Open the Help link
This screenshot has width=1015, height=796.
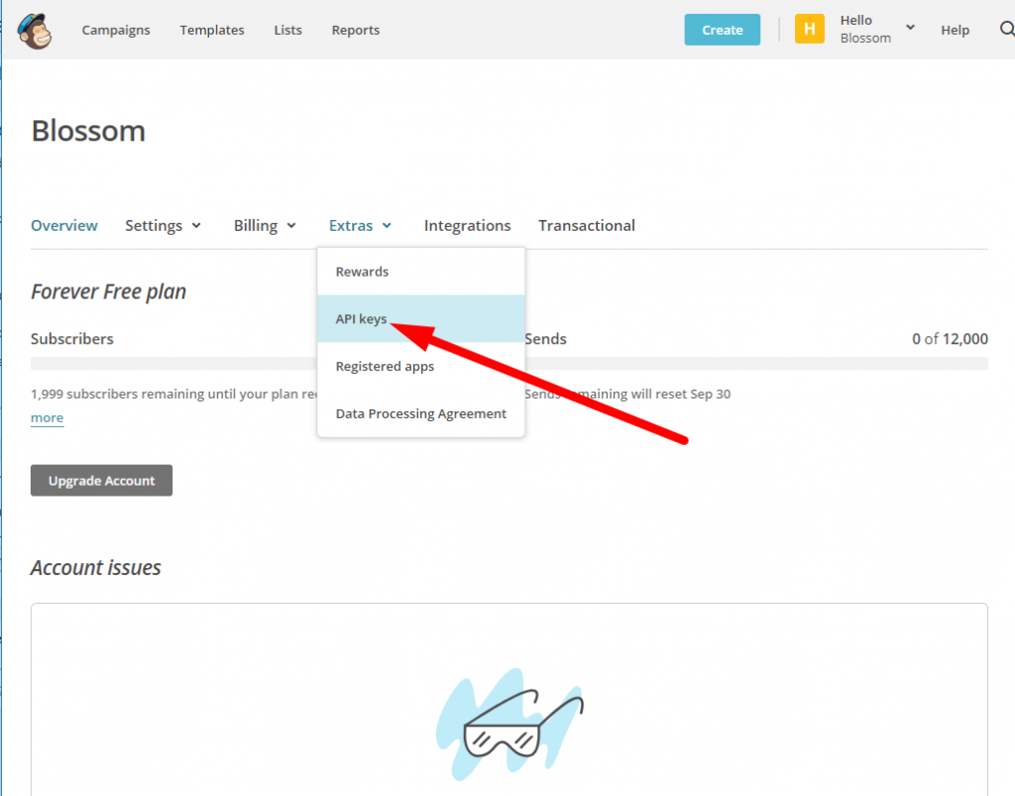(x=955, y=30)
